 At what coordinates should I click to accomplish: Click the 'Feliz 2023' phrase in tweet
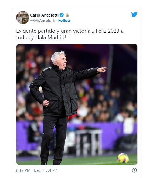[107, 31]
